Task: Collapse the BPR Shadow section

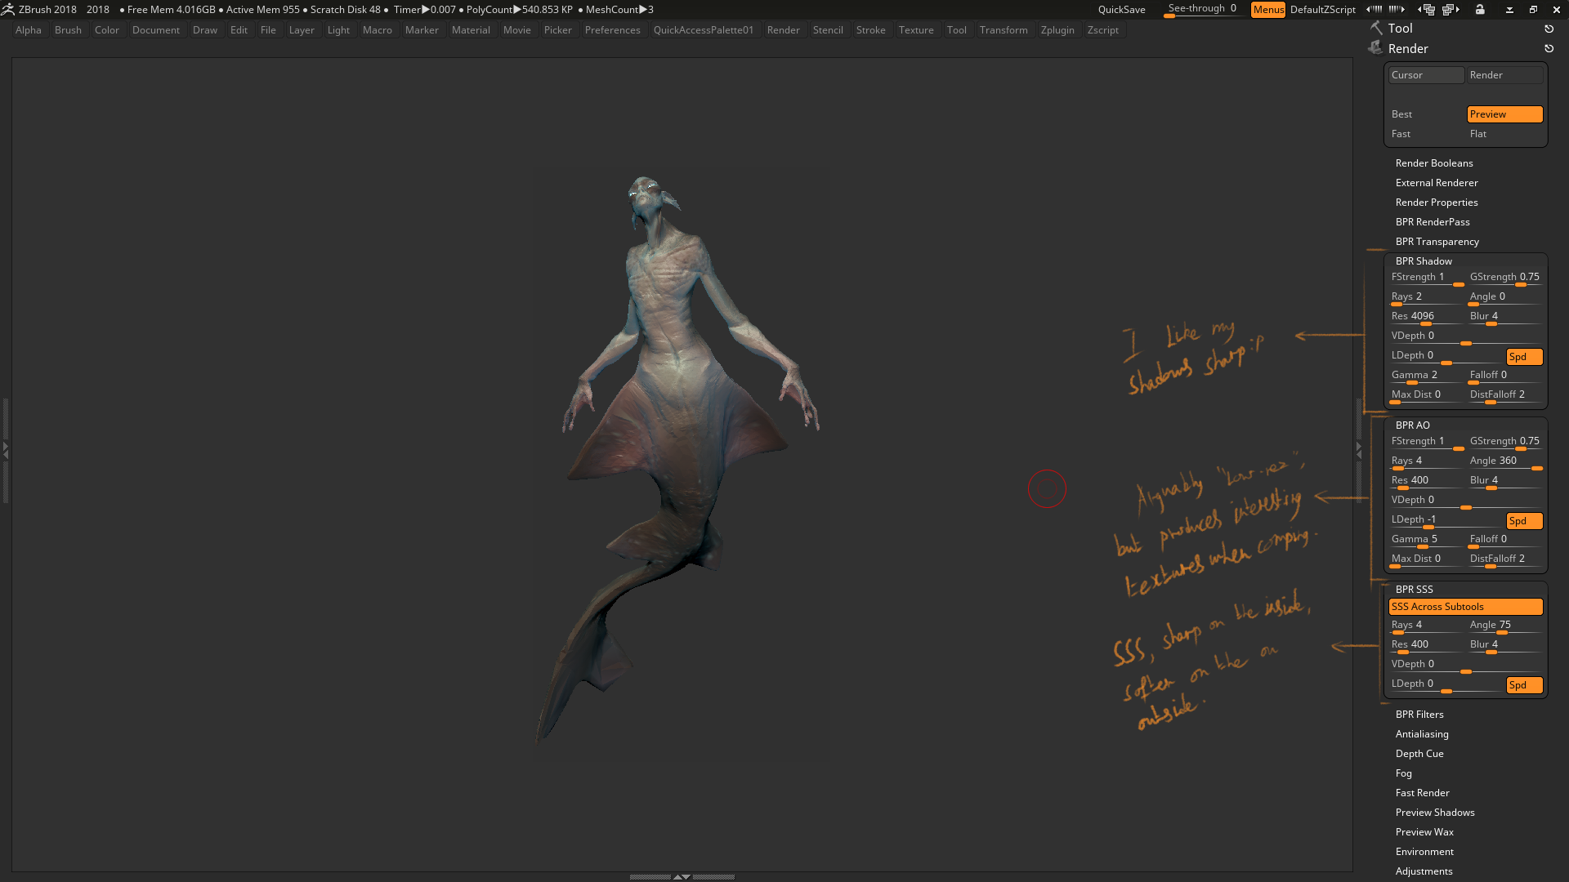Action: click(1424, 261)
